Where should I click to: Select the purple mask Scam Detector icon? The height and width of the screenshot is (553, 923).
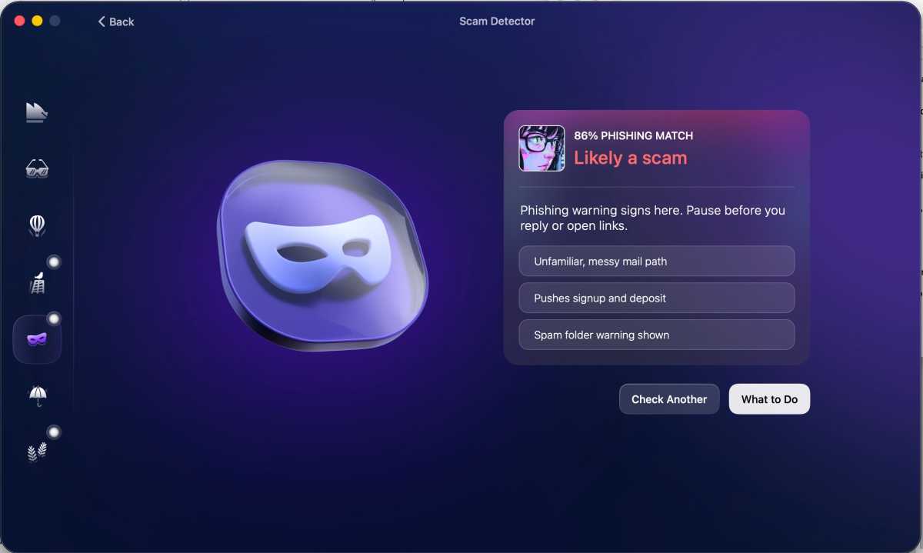[37, 339]
